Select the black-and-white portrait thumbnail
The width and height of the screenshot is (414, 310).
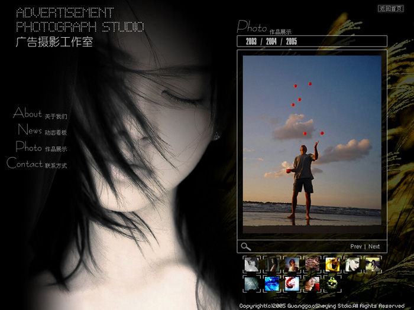coord(251,265)
